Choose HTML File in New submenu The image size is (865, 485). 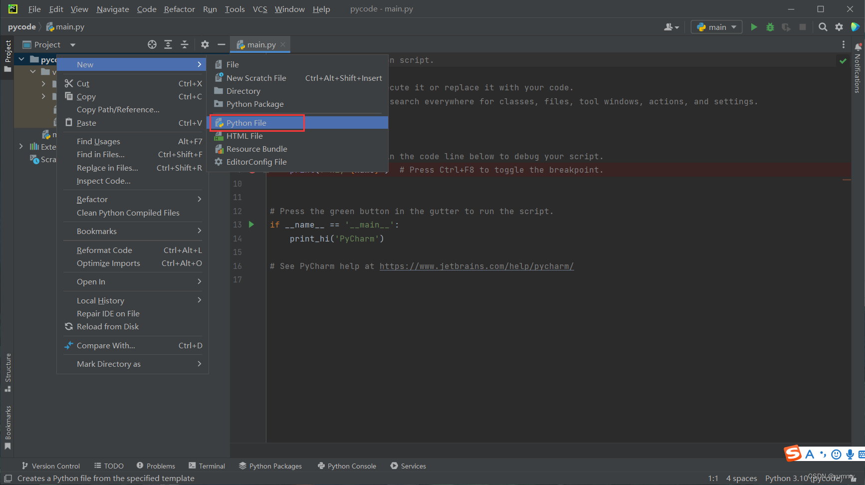(298, 136)
